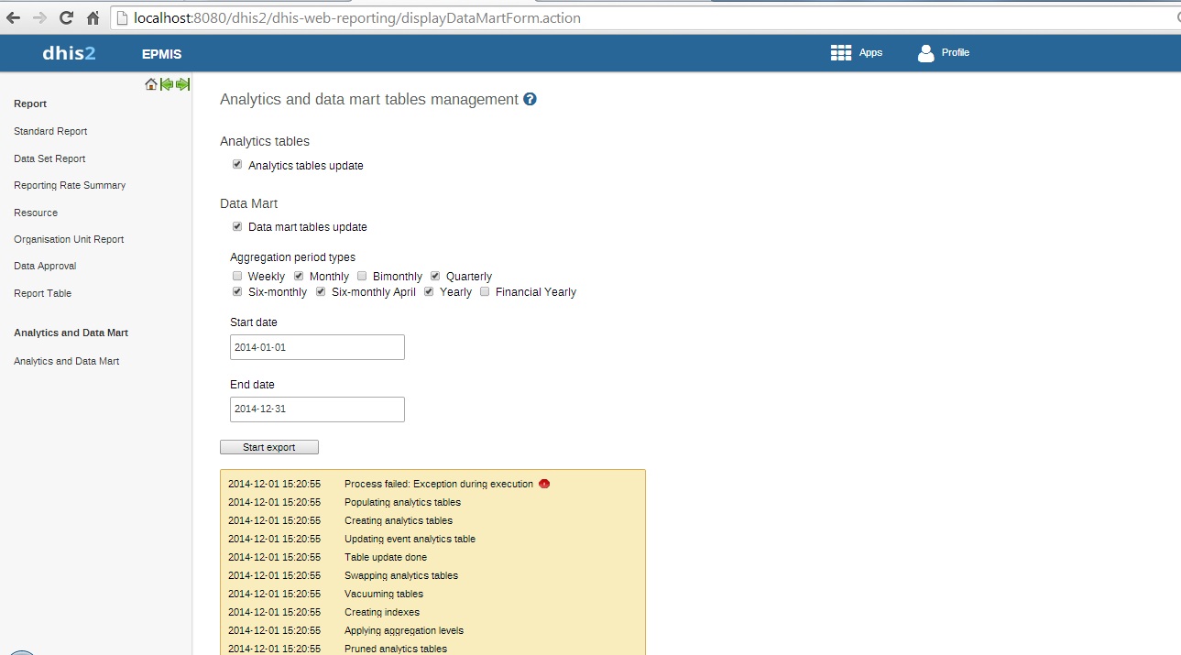Screen dimensions: 1181x655
Task: Click the End date input field
Action: coord(317,409)
